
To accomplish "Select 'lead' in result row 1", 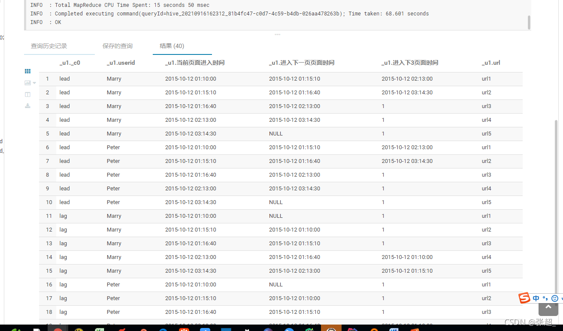I will click(65, 79).
